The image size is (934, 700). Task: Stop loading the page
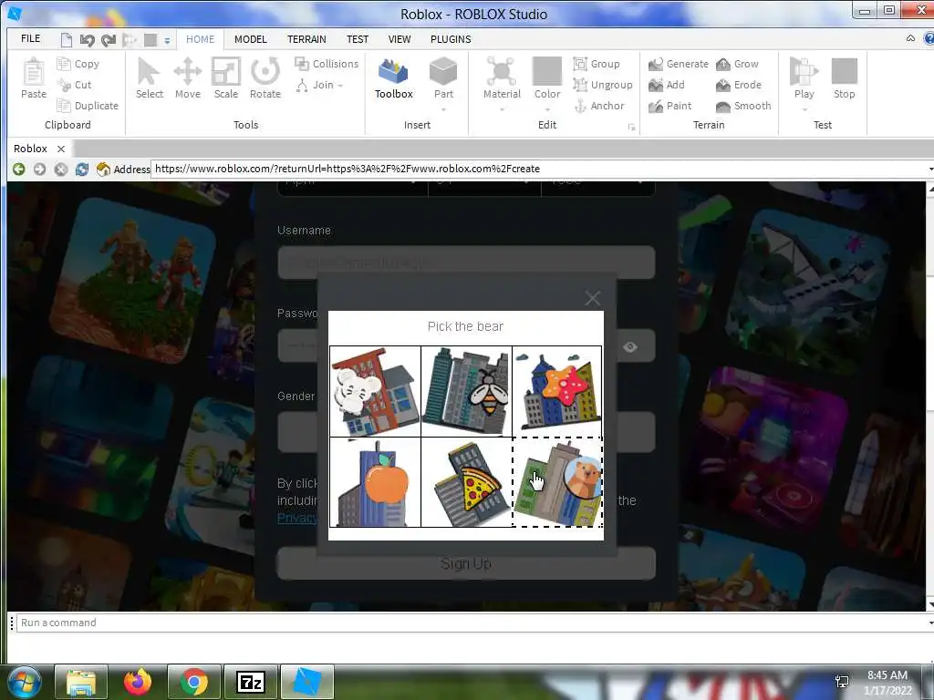pyautogui.click(x=61, y=169)
